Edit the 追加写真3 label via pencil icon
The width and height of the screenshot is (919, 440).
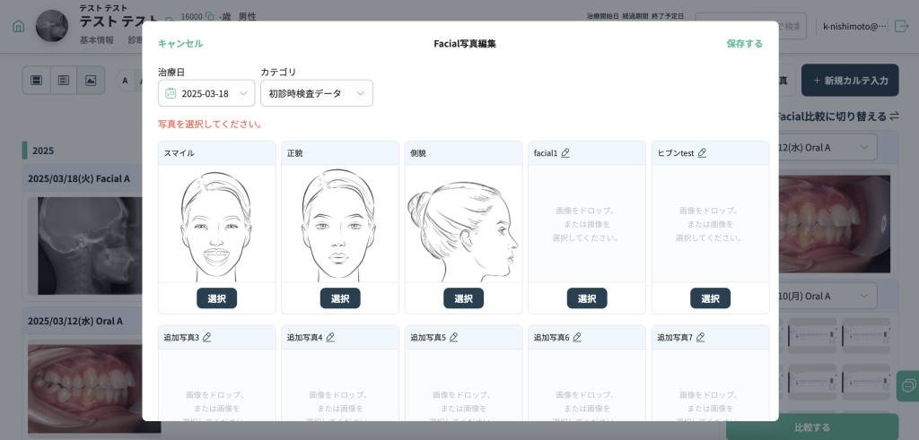tap(207, 338)
